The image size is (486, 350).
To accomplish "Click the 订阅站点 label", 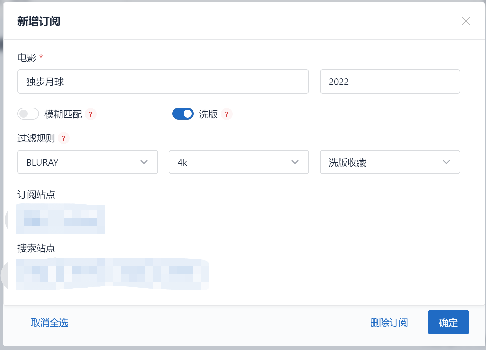I will [x=36, y=195].
